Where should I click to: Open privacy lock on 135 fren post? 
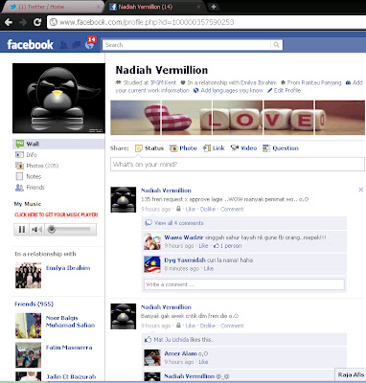point(179,209)
